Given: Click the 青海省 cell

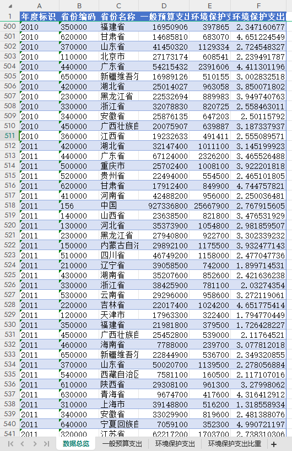Looking at the screenshot, I should (118, 394).
